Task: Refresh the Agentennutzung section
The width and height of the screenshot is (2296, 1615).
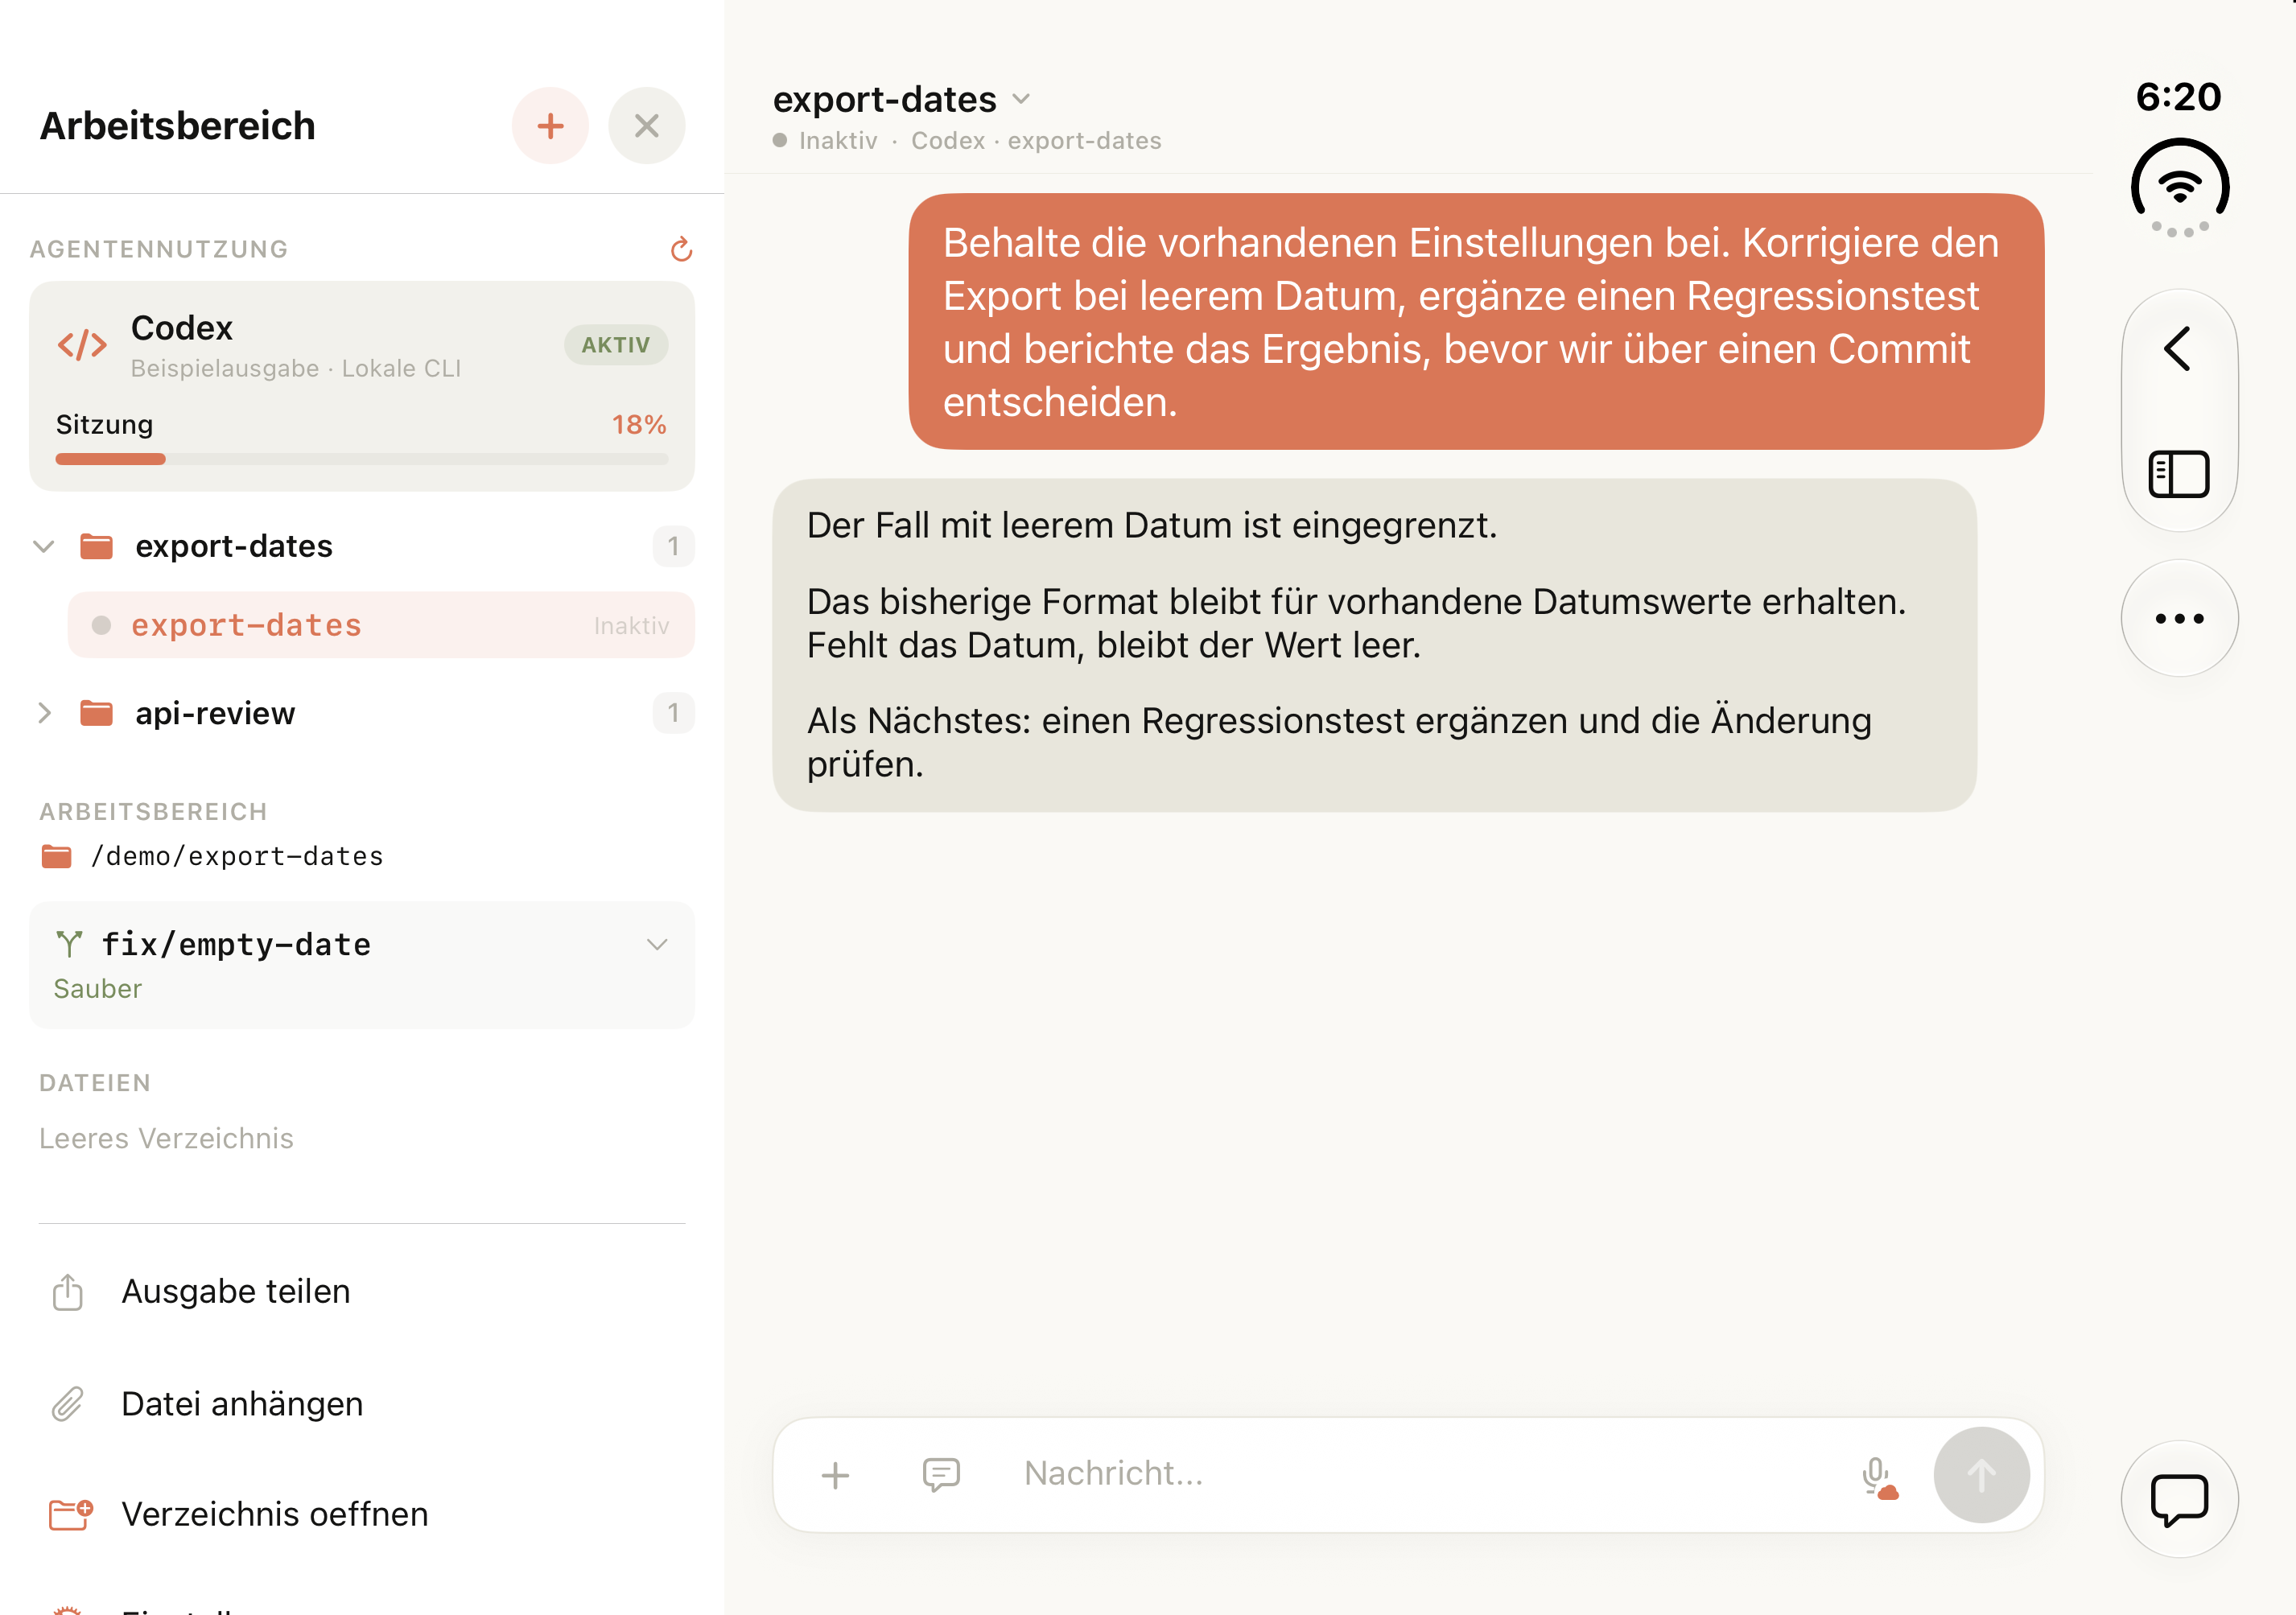Action: pos(681,249)
